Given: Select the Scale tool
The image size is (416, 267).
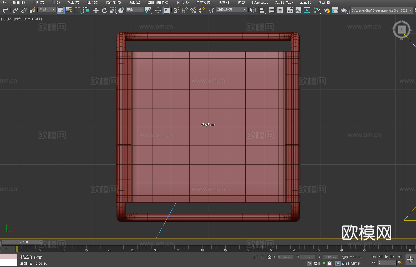Looking at the screenshot, I should click(x=113, y=10).
